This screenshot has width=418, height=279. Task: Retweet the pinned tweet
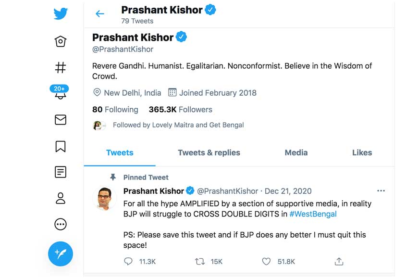pos(200,262)
